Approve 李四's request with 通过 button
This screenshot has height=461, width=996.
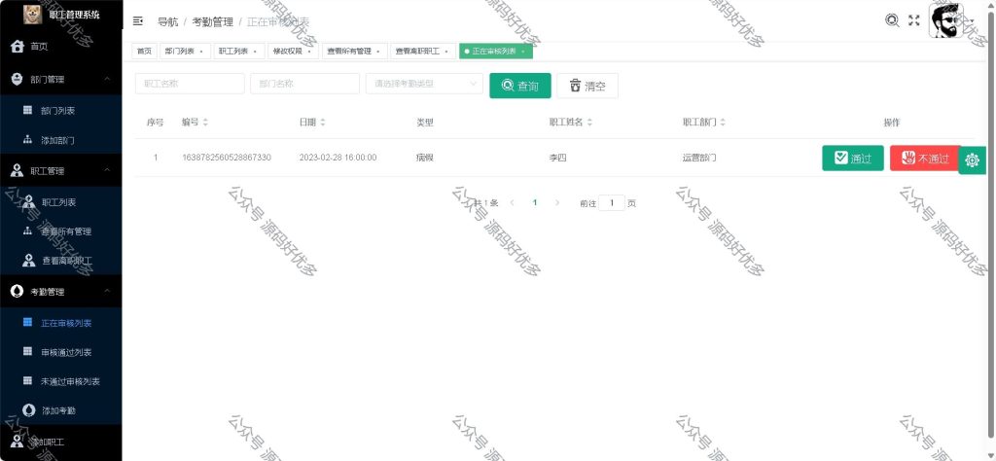tap(852, 159)
